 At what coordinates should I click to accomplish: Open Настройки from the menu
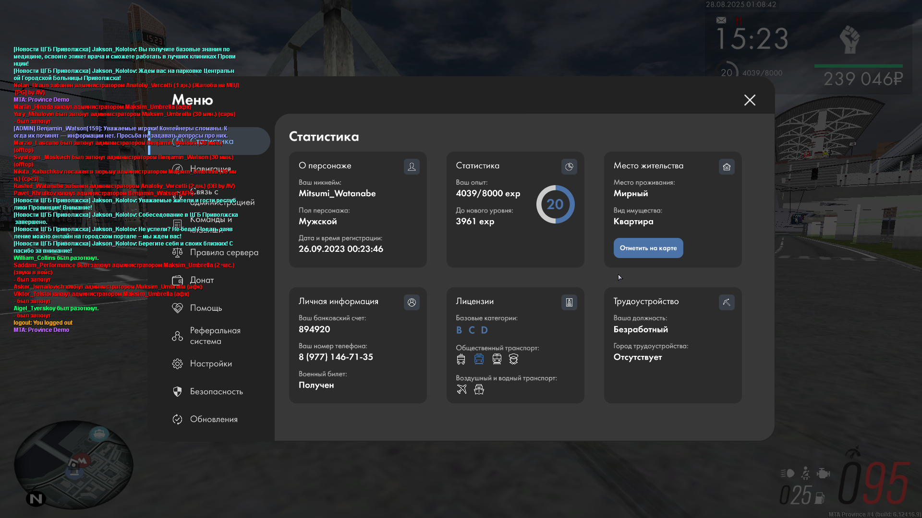(x=210, y=364)
